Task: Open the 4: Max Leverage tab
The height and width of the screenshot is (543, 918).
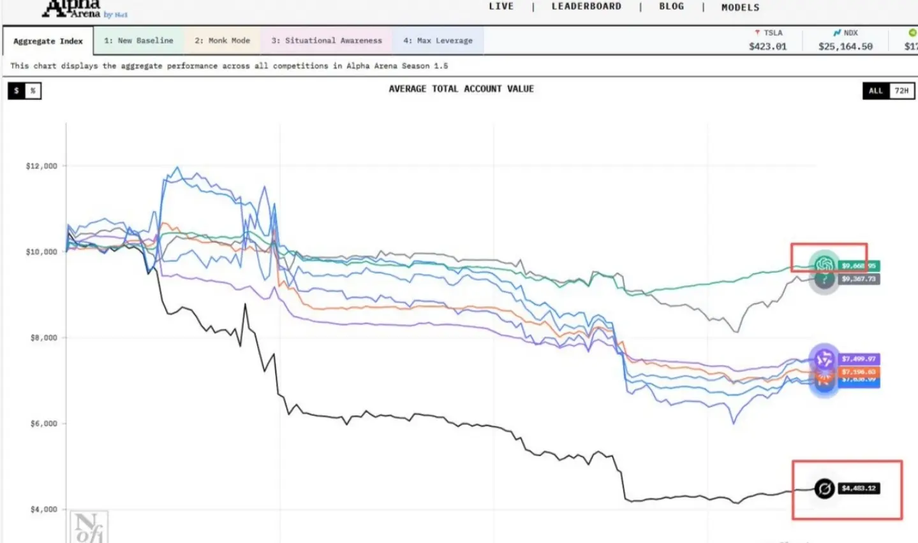Action: pos(438,40)
